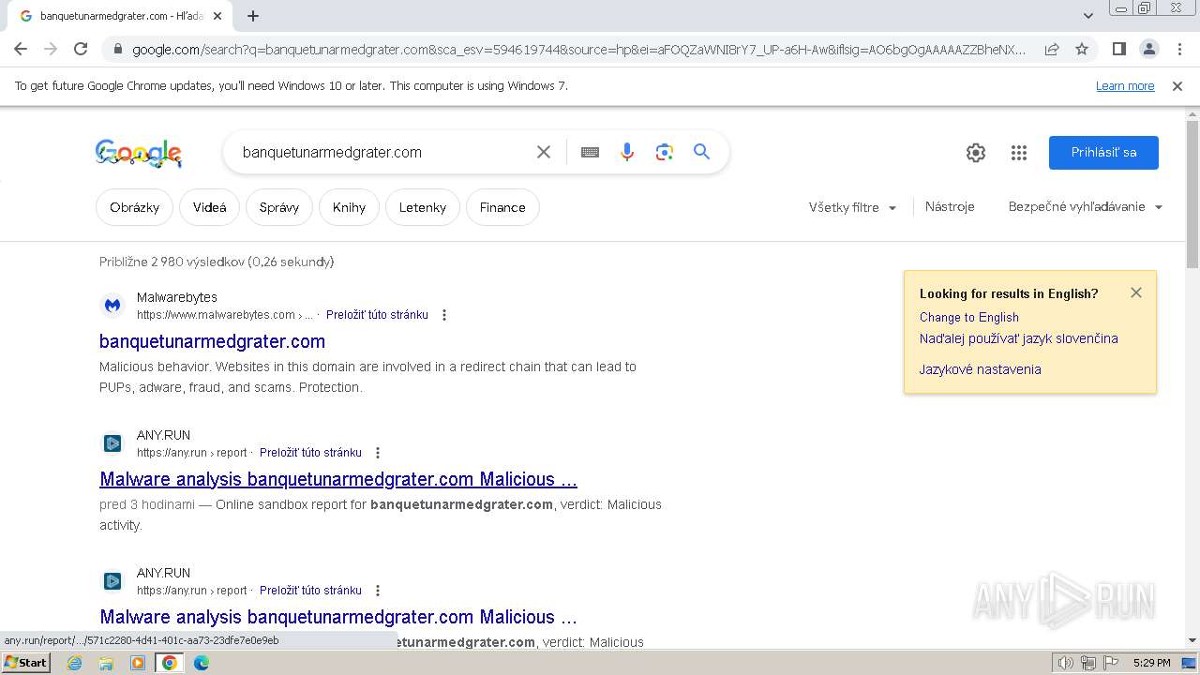
Task: Open Jazykové nastavenia link
Action: [x=981, y=369]
